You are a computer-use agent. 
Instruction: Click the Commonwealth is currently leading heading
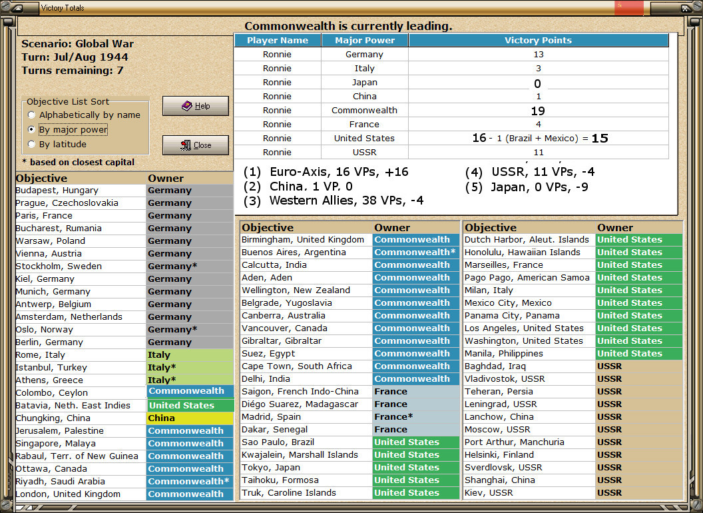[x=348, y=26]
